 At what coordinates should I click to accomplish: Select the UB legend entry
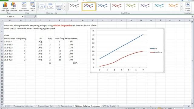153,49
